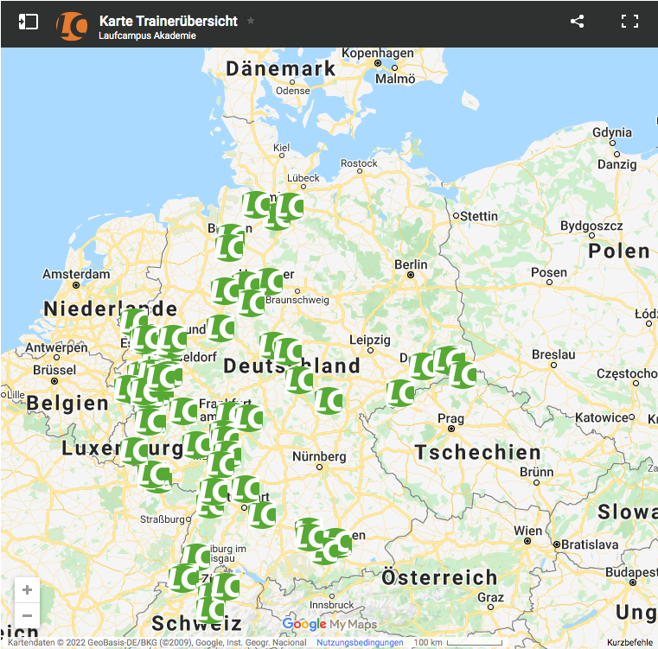Click the Karte Trainerübersicht title
The width and height of the screenshot is (658, 649).
click(x=169, y=21)
